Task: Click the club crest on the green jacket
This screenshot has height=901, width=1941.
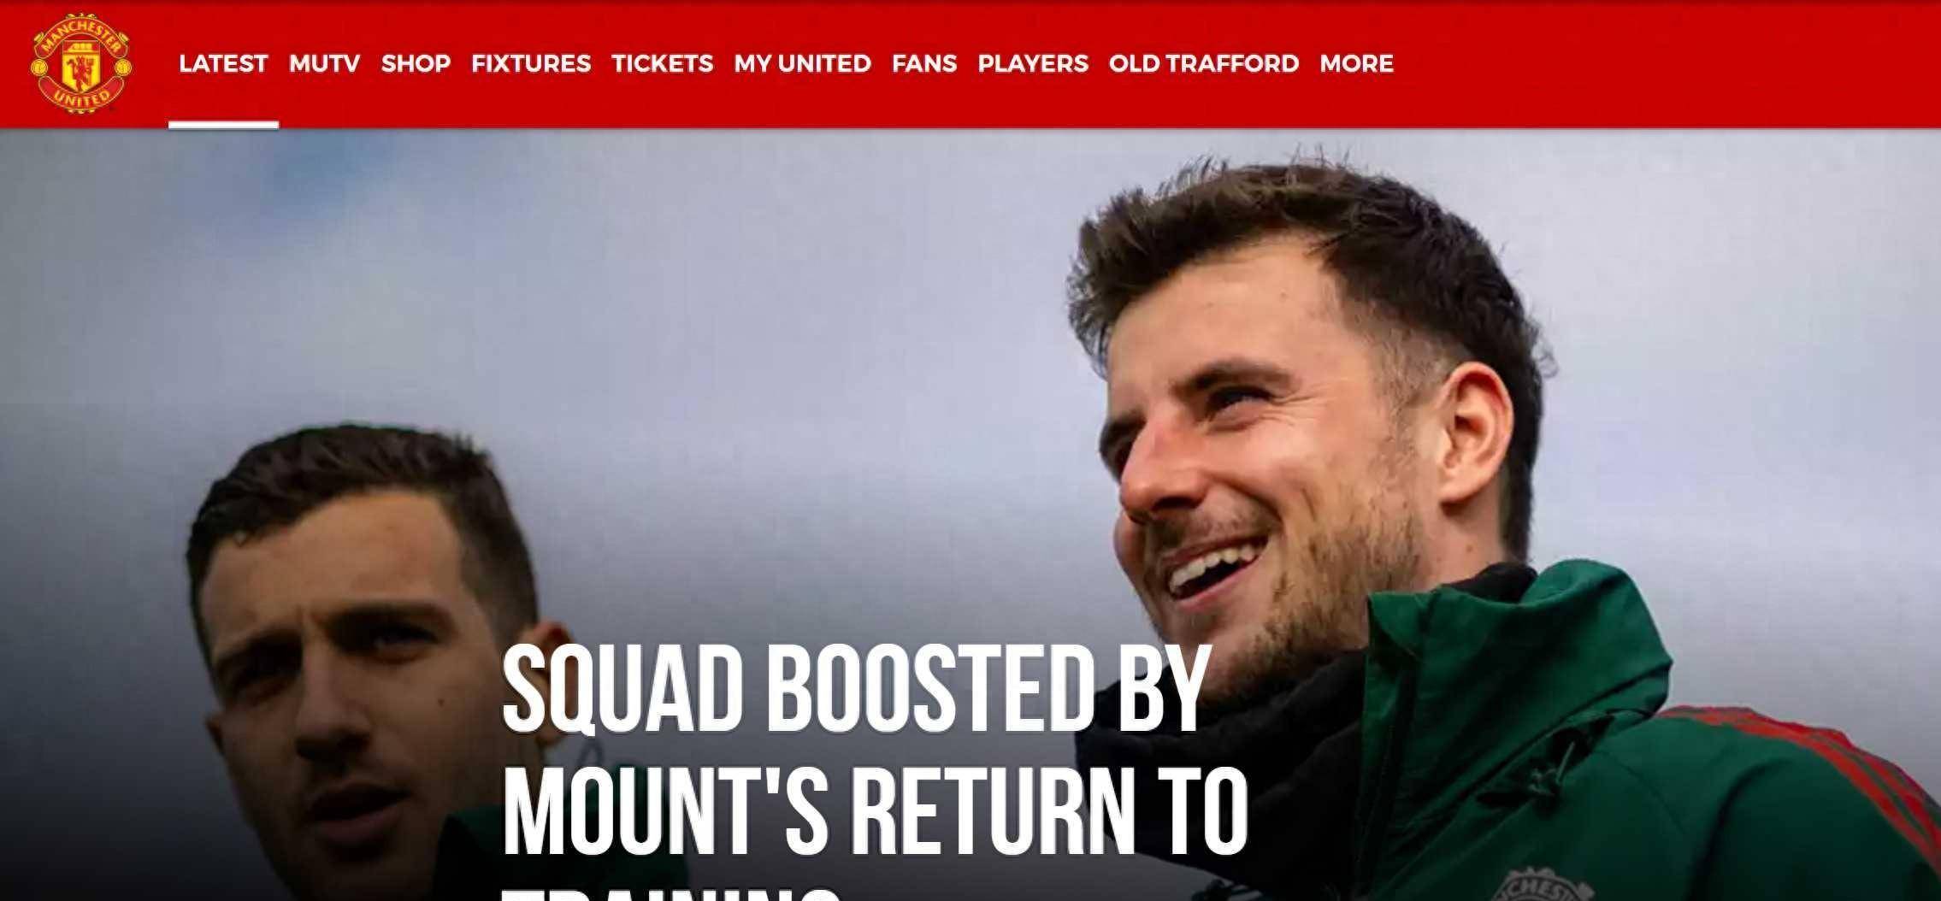Action: point(1540,885)
